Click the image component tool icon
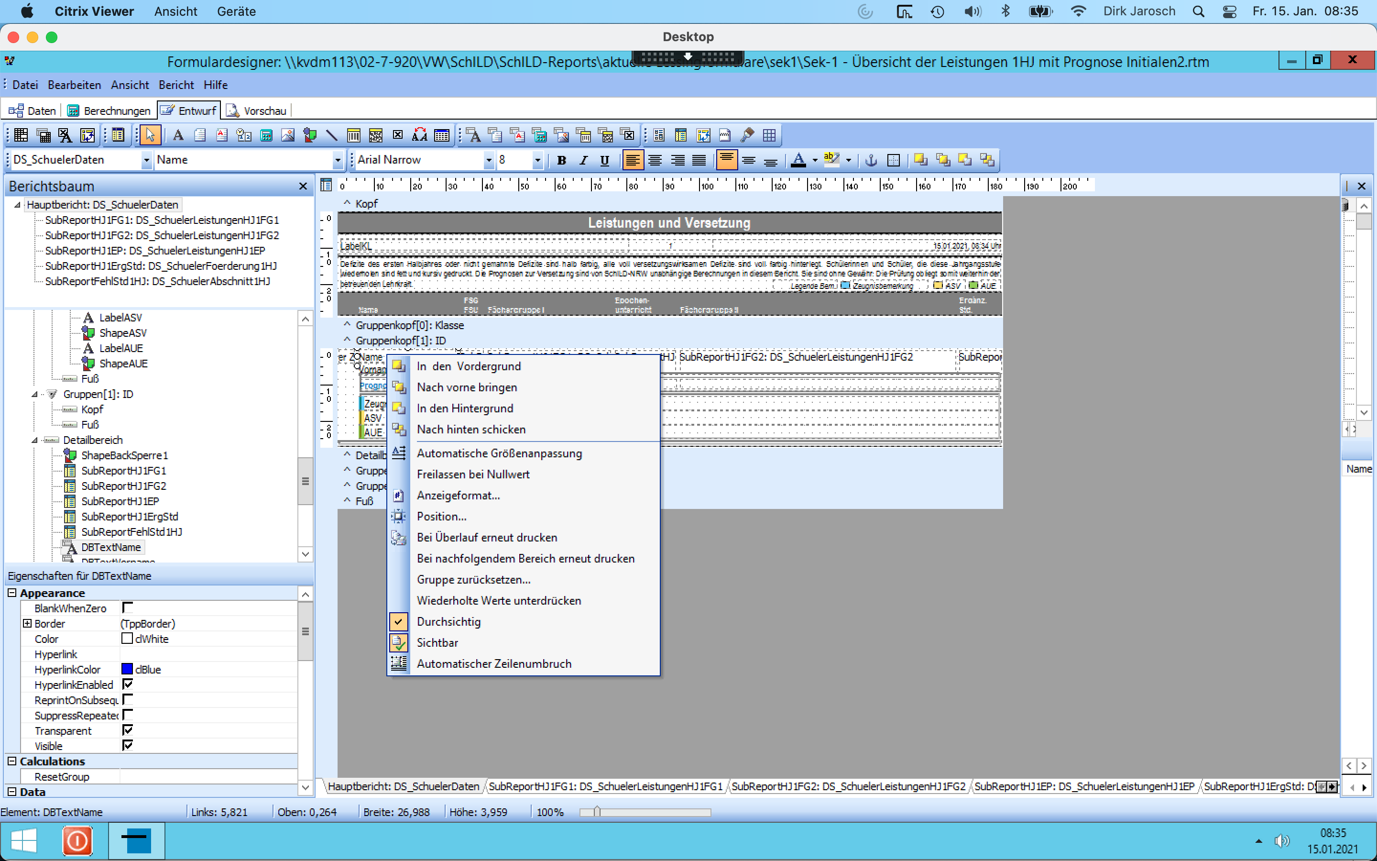The image size is (1377, 861). click(288, 135)
